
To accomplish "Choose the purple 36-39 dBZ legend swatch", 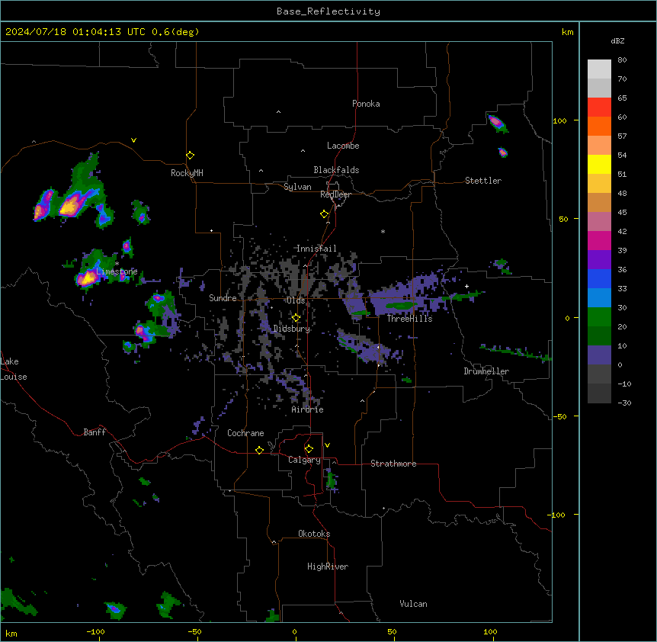I will [599, 260].
